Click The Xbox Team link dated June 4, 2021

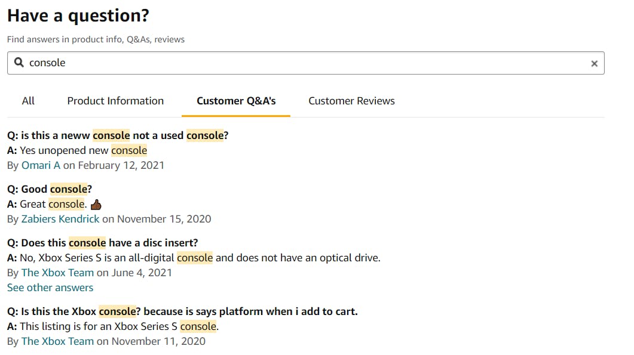[x=57, y=273]
